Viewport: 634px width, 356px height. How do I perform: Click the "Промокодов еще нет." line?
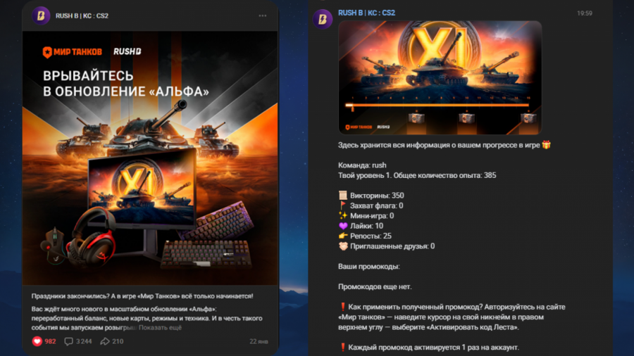tap(375, 286)
